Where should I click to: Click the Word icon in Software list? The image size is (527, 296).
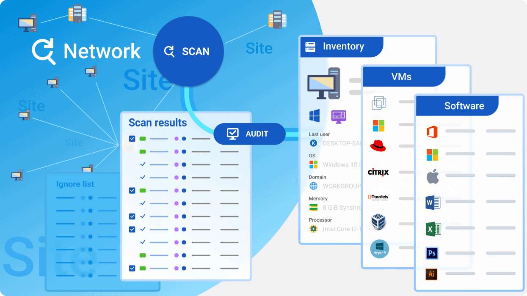433,203
